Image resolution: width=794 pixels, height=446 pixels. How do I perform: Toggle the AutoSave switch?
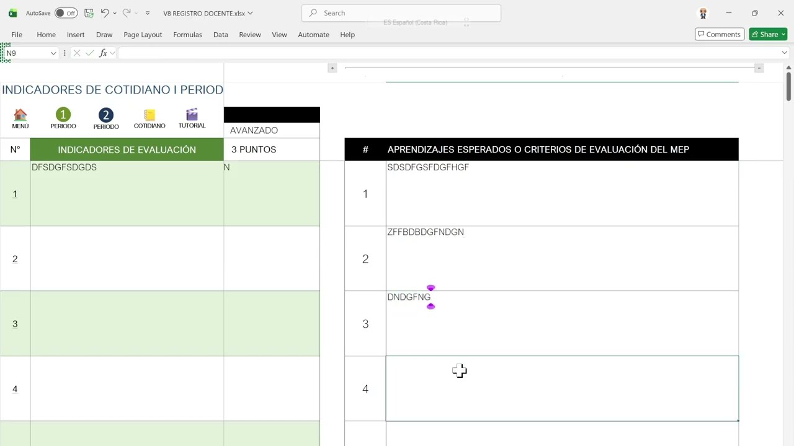click(x=66, y=13)
